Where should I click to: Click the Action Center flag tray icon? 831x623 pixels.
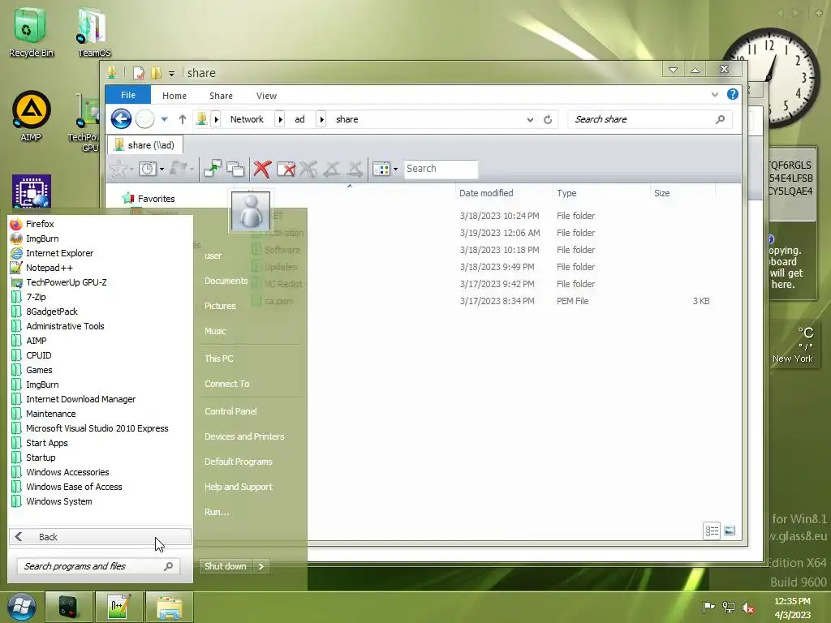(708, 607)
